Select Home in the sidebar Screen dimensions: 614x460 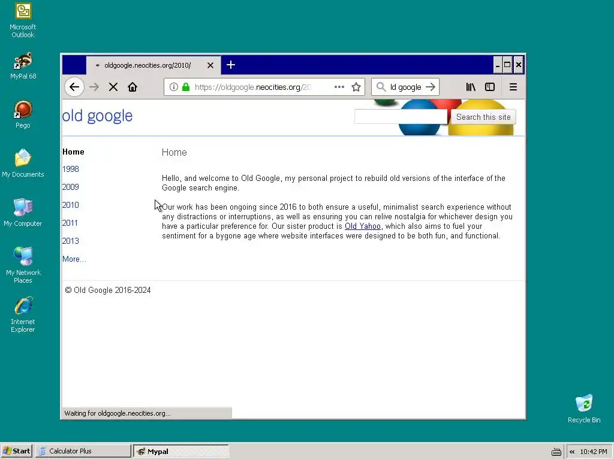[x=73, y=152]
